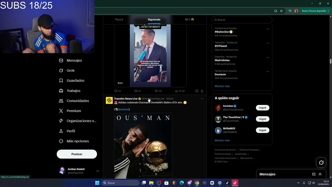The width and height of the screenshot is (332, 187).
Task: Go to Perfil page
Action: pyautogui.click(x=67, y=131)
